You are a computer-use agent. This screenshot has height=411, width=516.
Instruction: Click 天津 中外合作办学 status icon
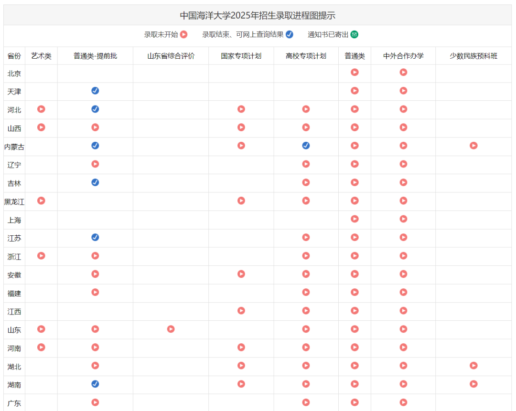coord(403,91)
